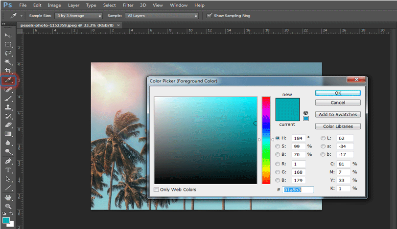This screenshot has width=397, height=229.
Task: Select the Eyedropper tool in the toolbar
Action: pos(8,80)
